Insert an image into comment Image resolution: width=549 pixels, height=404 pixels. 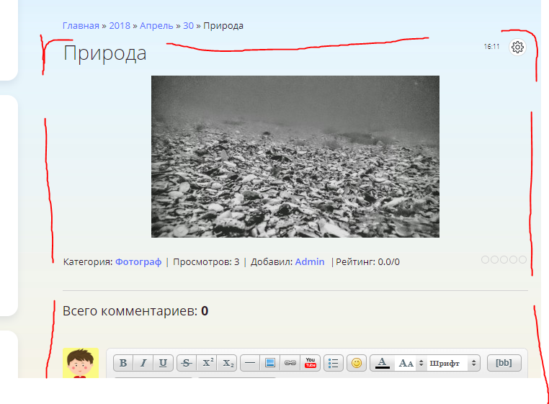270,363
